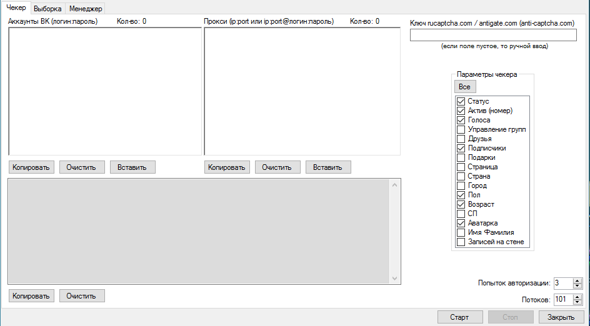Decrease the Потоков value
Screen dimensions: 590x326
click(577, 302)
